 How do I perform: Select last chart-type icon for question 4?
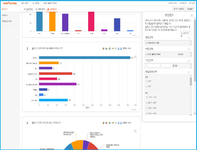[121, 123]
